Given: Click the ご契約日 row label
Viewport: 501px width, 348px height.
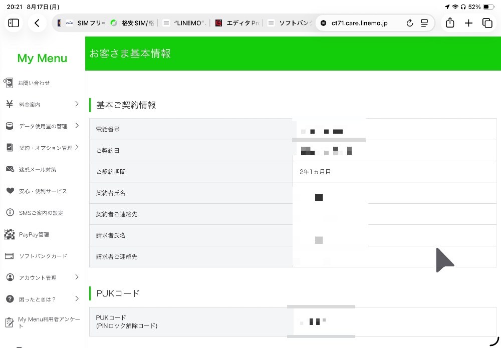Looking at the screenshot, I should (108, 151).
